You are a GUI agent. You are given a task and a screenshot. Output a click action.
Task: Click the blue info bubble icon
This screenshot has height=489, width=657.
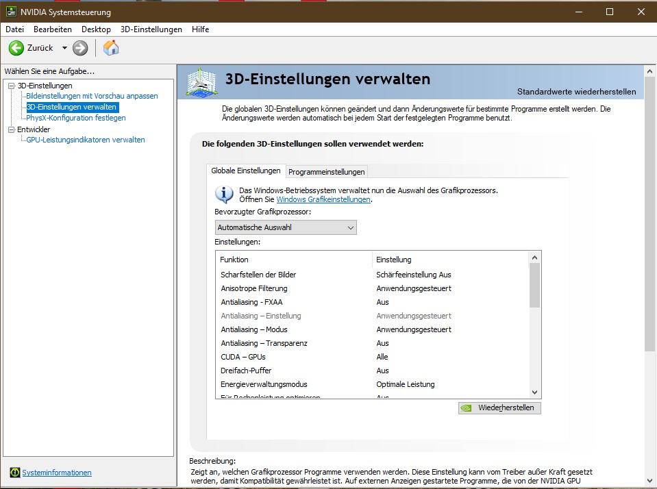point(224,195)
